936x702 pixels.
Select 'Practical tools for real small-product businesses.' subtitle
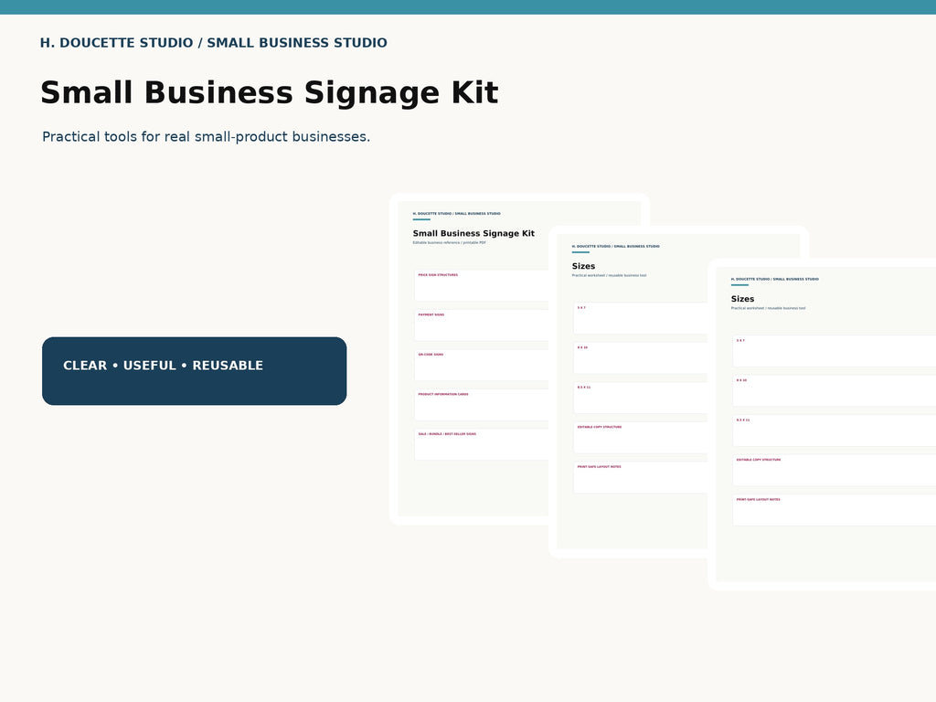(x=206, y=137)
